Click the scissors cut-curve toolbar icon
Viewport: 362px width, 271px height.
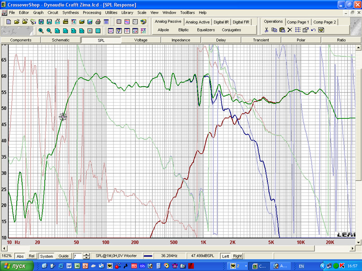pos(33,22)
